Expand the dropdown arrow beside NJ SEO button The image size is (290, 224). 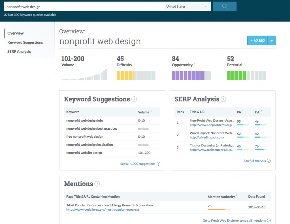click(272, 40)
